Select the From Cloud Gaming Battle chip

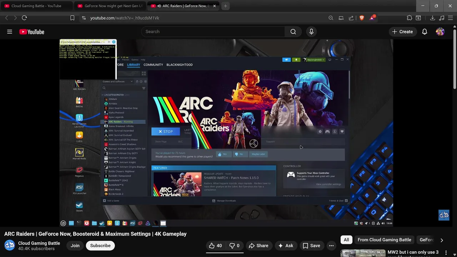click(x=385, y=240)
